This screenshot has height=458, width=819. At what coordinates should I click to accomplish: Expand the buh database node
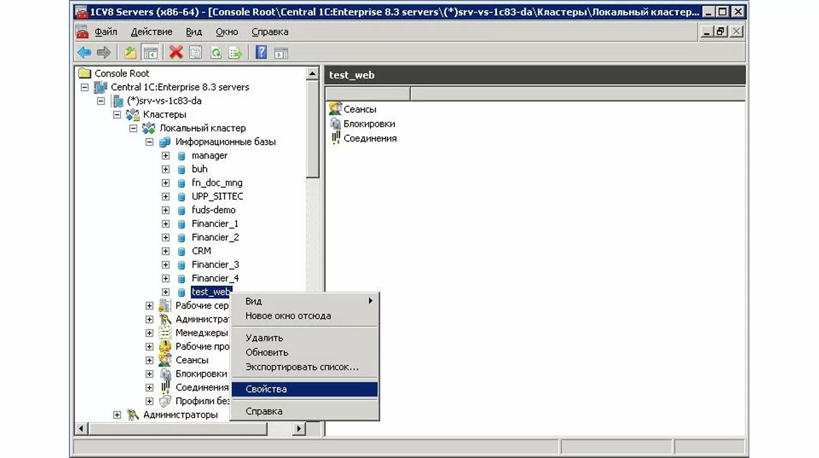click(166, 169)
